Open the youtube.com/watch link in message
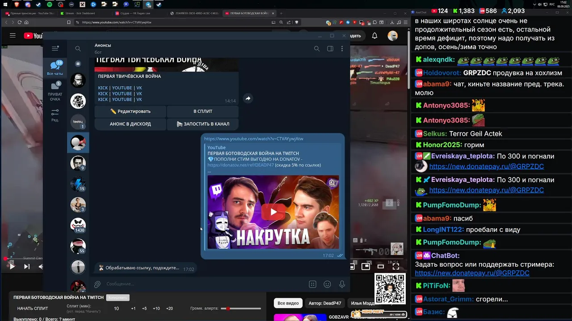This screenshot has height=321, width=572. pyautogui.click(x=254, y=139)
